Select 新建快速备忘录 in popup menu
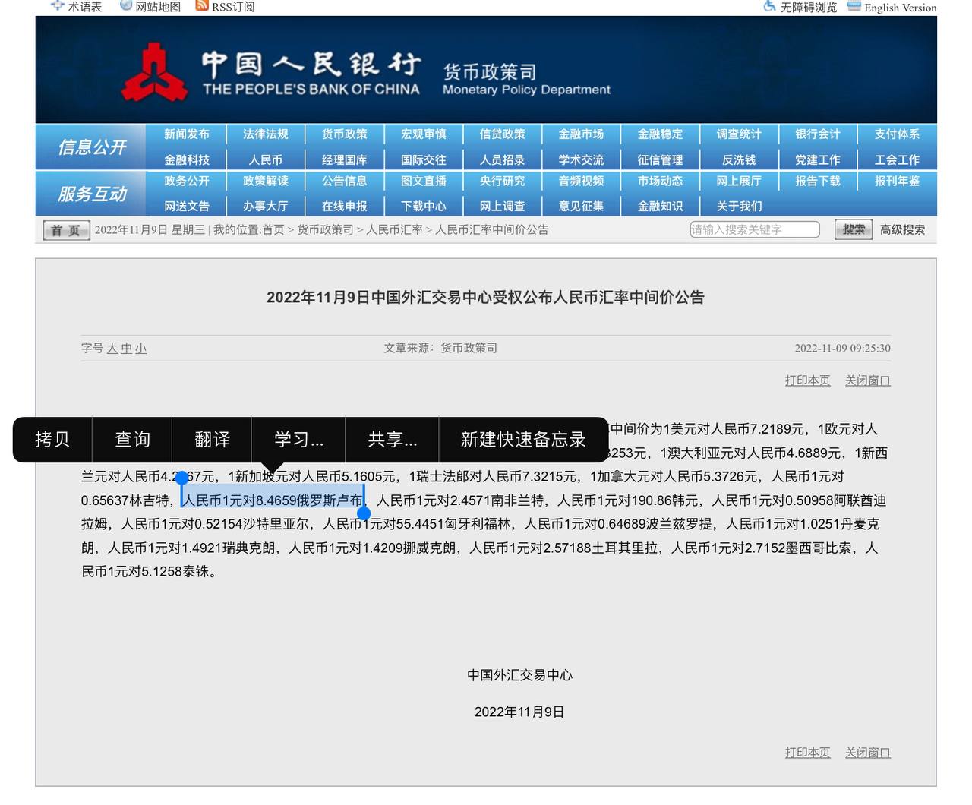Screen dimensions: 972x805 point(523,440)
